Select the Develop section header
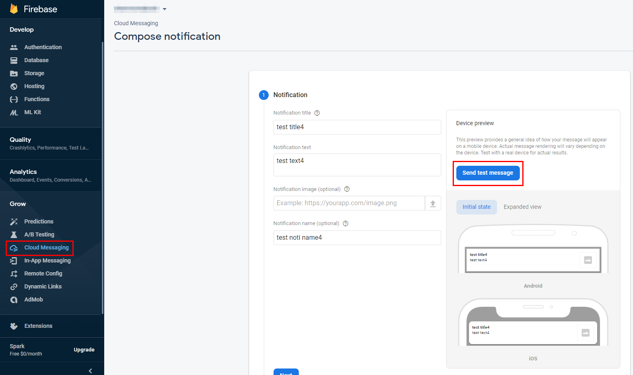 pos(22,30)
